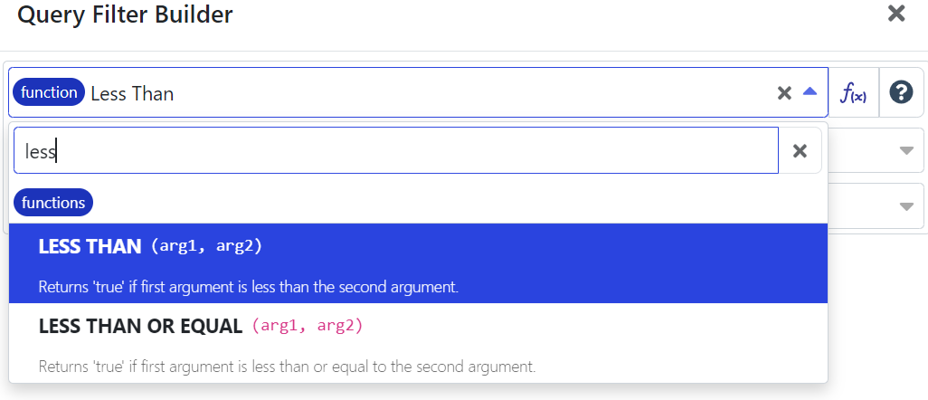Open help via the question mark icon
The image size is (928, 400).
[901, 92]
